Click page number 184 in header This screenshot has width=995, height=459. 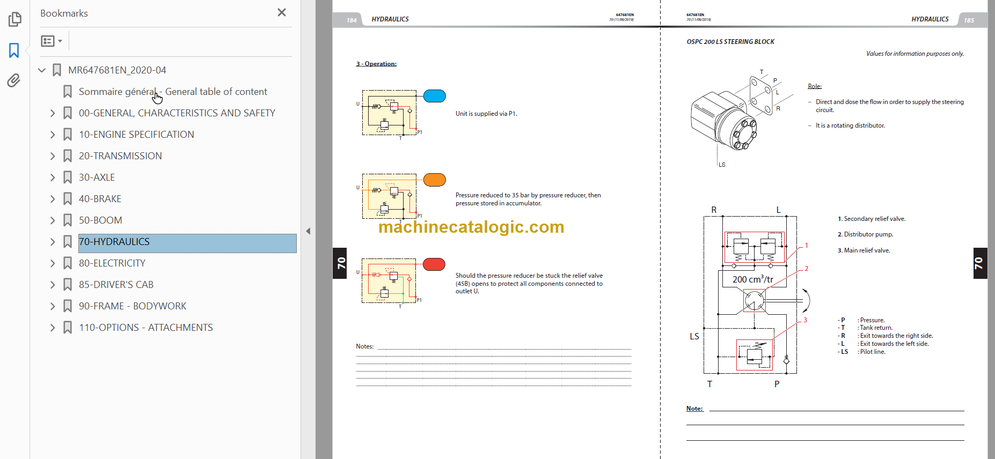coord(352,20)
